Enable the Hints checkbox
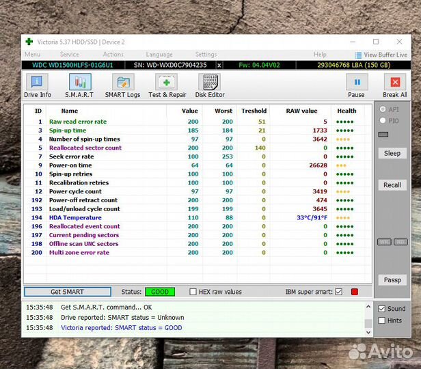This screenshot has height=369, width=421. [381, 320]
